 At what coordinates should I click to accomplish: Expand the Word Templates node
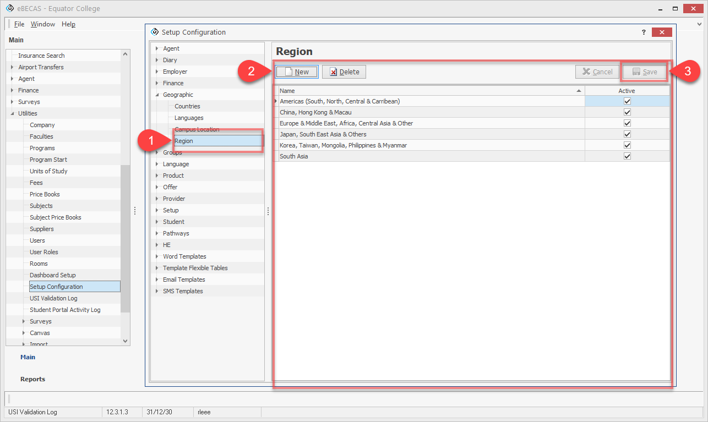pyautogui.click(x=157, y=257)
